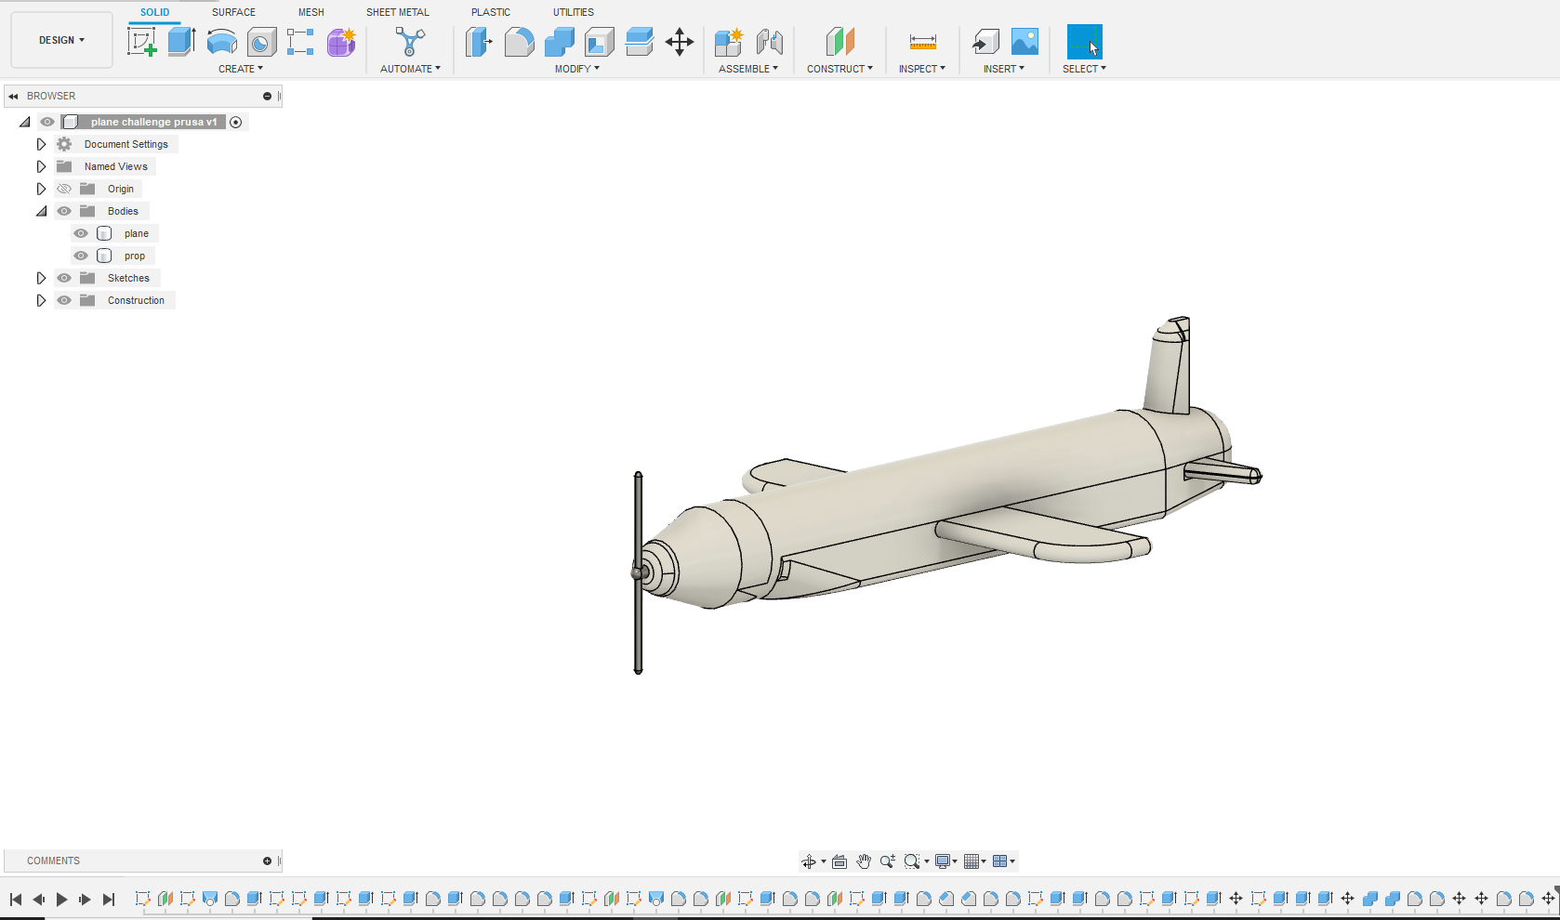Image resolution: width=1560 pixels, height=920 pixels.
Task: Hide the prop body with its eye icon
Action: tap(81, 256)
